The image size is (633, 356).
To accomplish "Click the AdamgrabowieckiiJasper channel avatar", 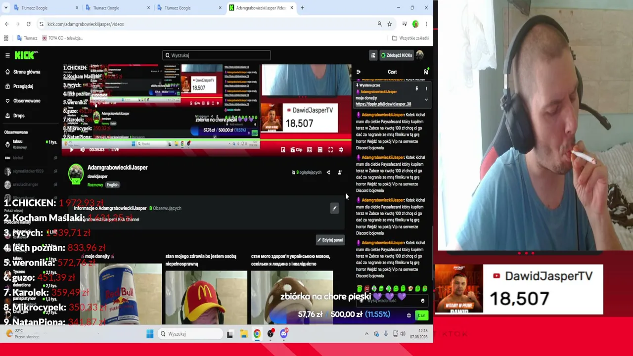I will click(x=76, y=174).
